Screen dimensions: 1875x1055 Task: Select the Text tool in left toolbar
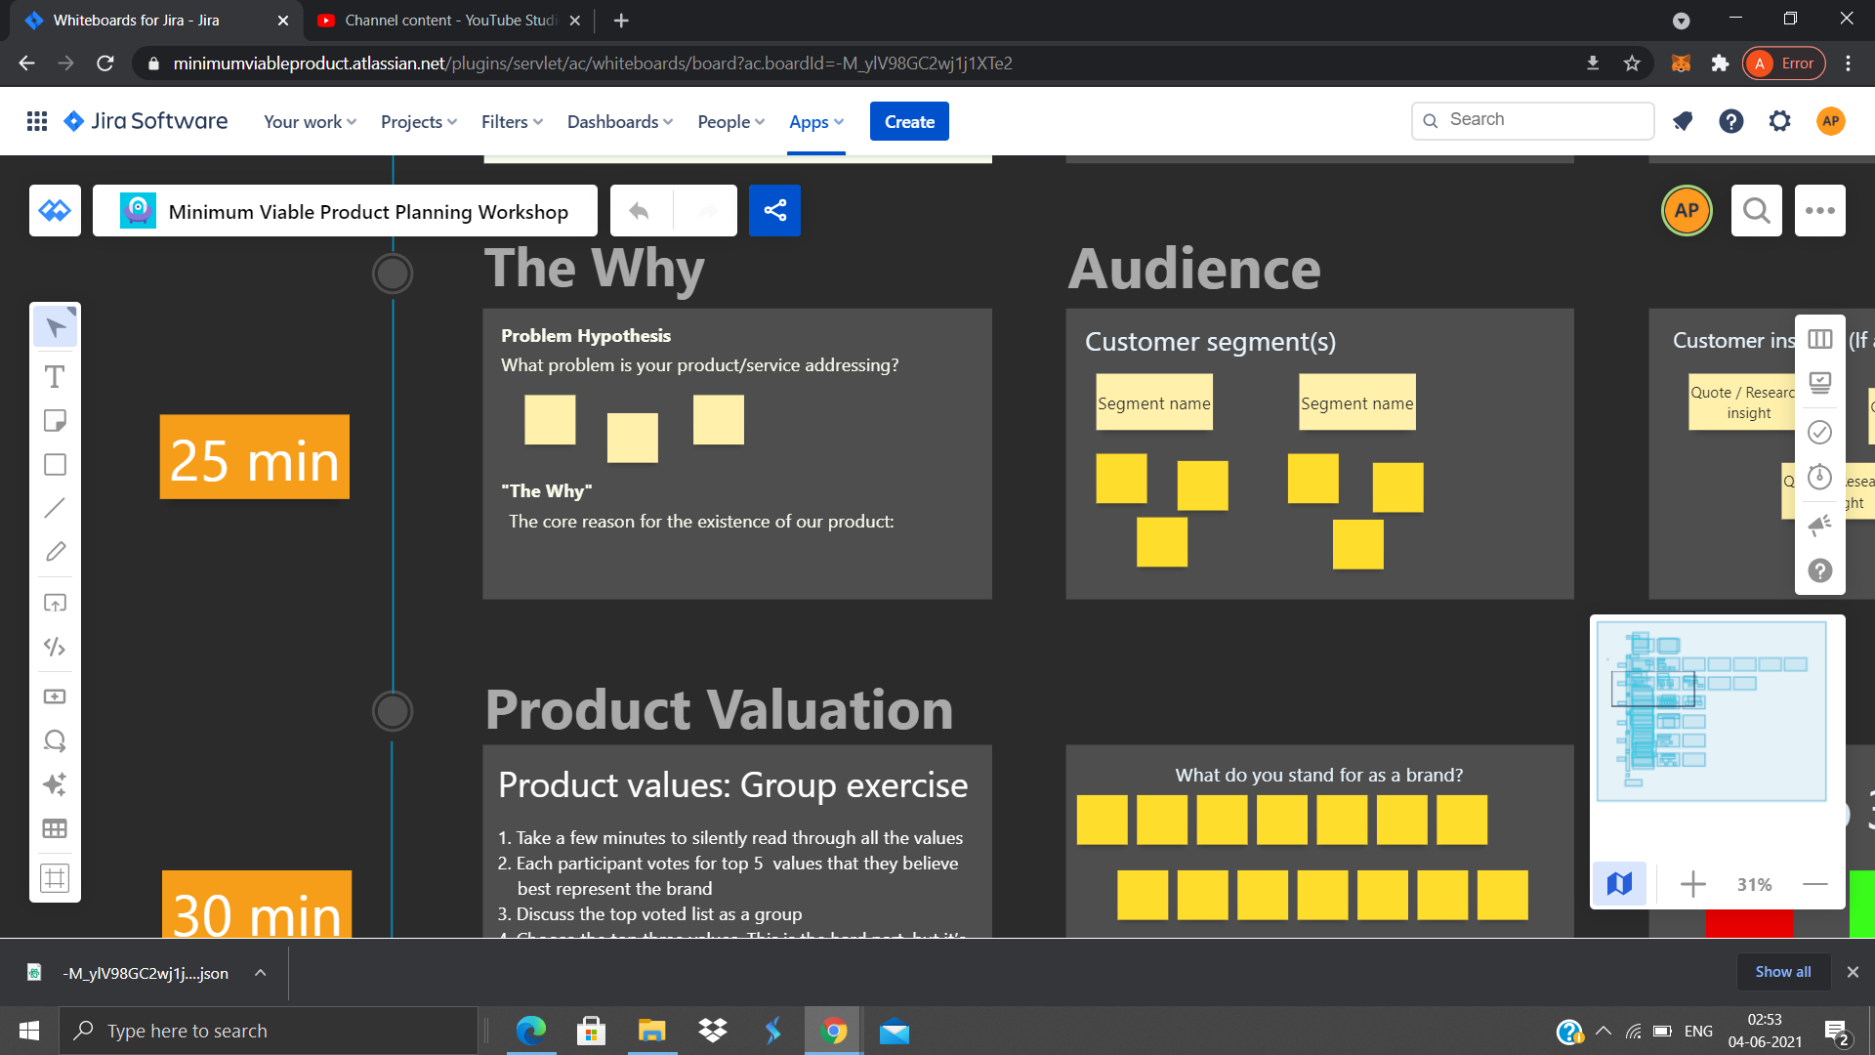55,377
